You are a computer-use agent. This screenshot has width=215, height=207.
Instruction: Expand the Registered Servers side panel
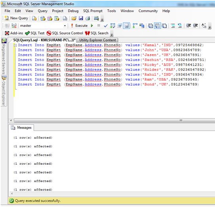click(4, 56)
